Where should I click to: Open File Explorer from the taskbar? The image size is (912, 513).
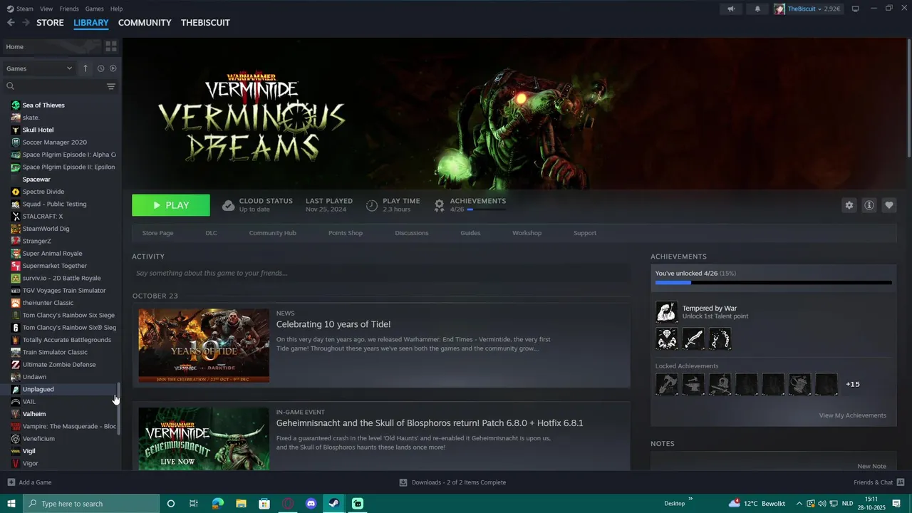241,504
